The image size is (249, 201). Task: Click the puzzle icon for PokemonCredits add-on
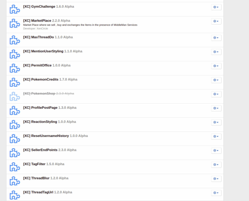(x=15, y=82)
